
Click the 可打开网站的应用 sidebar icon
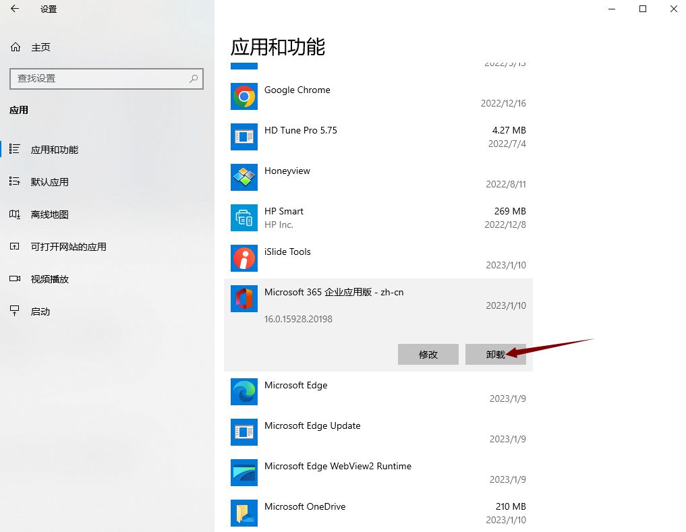(14, 246)
